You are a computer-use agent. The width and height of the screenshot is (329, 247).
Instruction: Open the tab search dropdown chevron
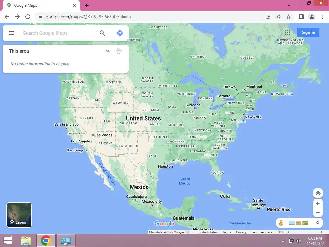[x=289, y=5]
